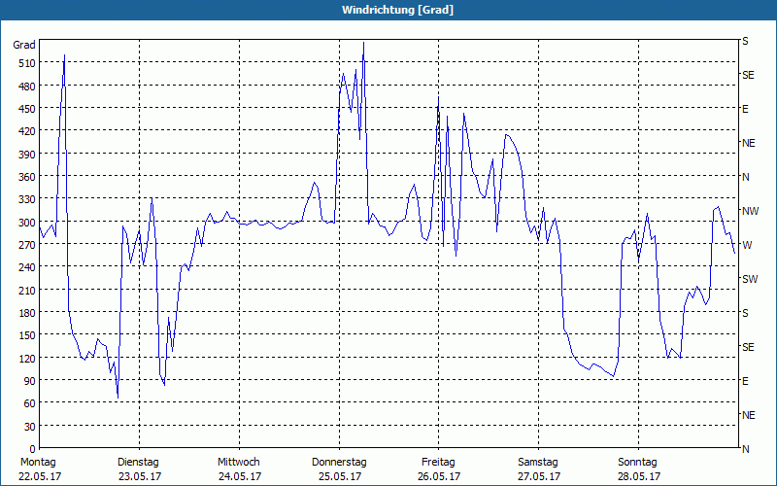
Task: Click the 360 y-axis label
Action: [x=27, y=177]
